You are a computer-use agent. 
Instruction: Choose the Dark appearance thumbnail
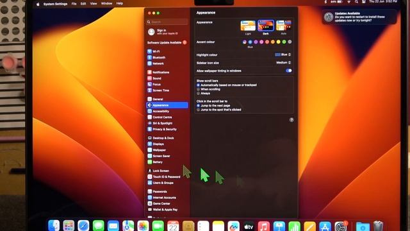click(x=266, y=26)
